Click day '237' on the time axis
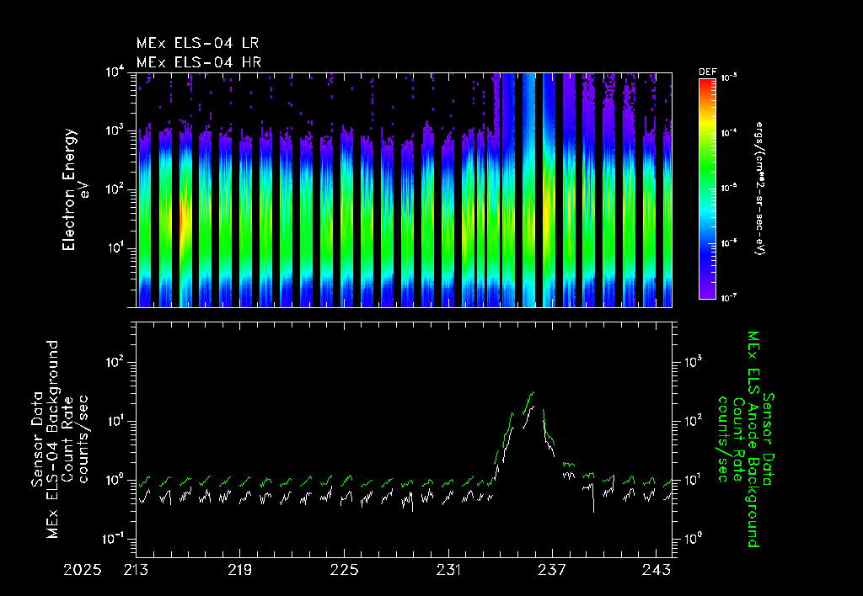 tap(552, 570)
